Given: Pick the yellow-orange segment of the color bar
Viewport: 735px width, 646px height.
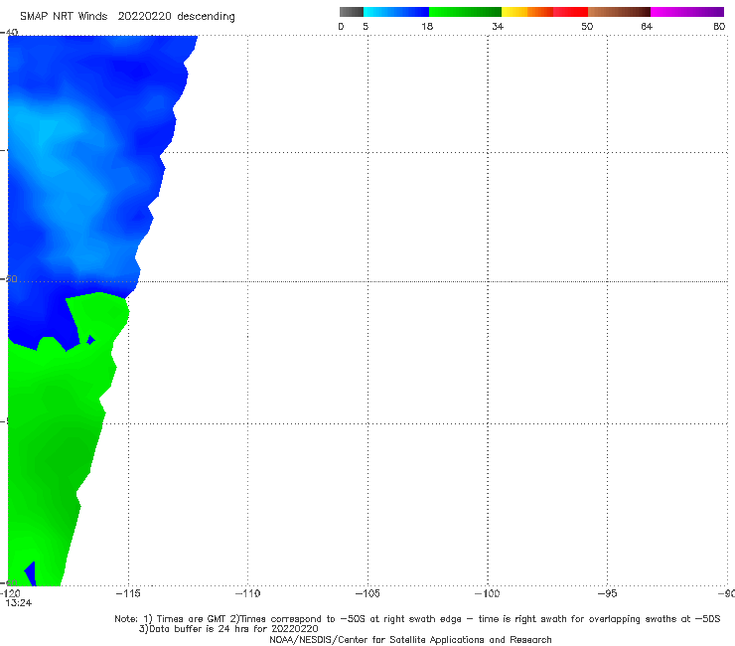Looking at the screenshot, I should pos(527,12).
